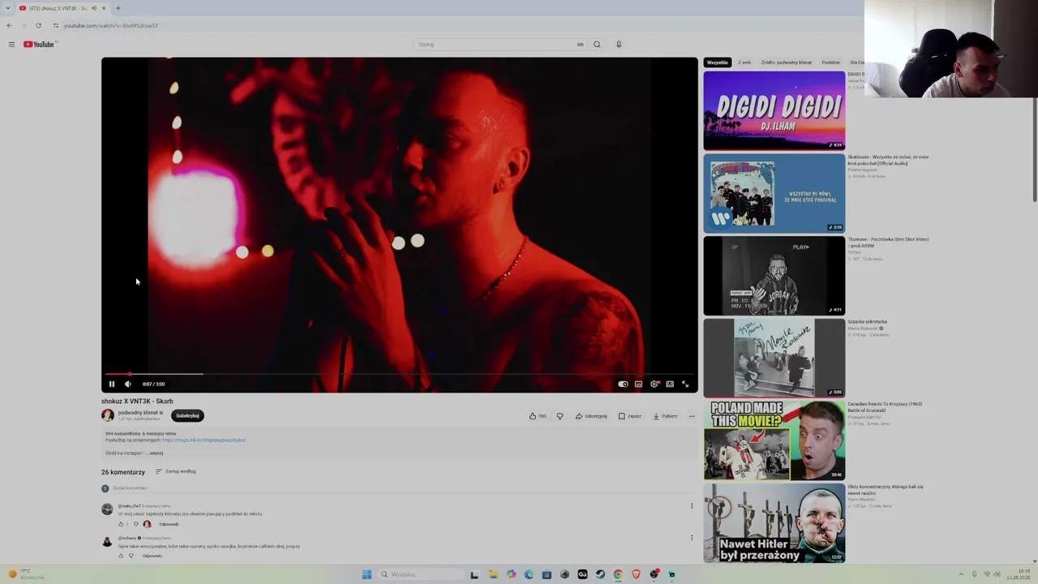Toggle the autoplay switch in player
The image size is (1038, 584).
tap(623, 384)
